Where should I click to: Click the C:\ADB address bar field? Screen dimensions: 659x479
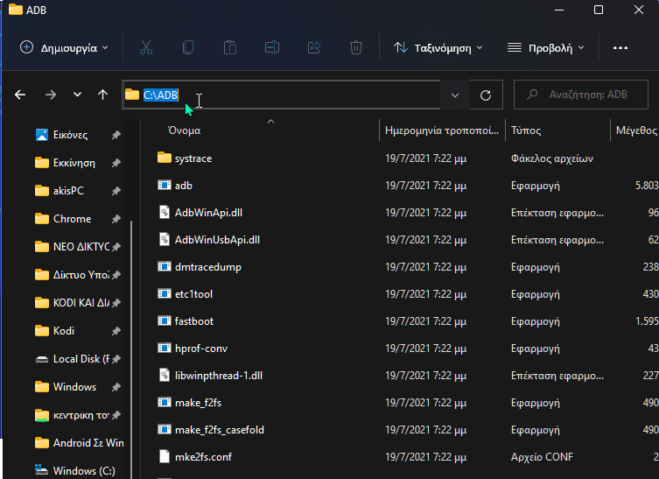click(x=282, y=95)
